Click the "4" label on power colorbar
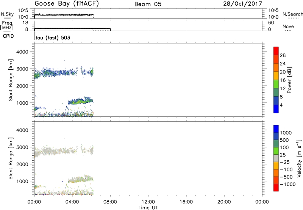Image resolution: width=303 pixels, height=210 pixels. point(281,105)
